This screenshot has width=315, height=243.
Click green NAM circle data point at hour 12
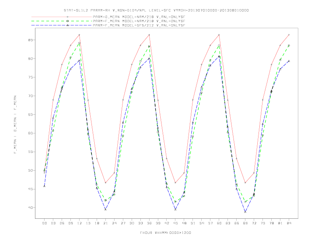click(80, 43)
